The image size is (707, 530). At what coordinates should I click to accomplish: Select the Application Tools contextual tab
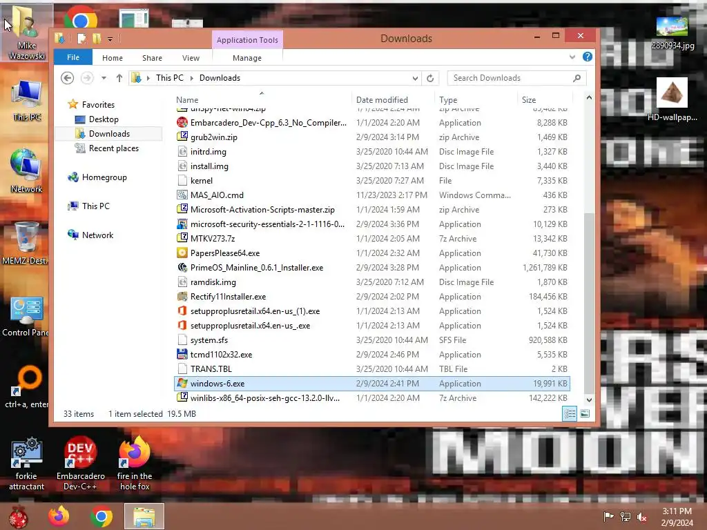point(247,39)
